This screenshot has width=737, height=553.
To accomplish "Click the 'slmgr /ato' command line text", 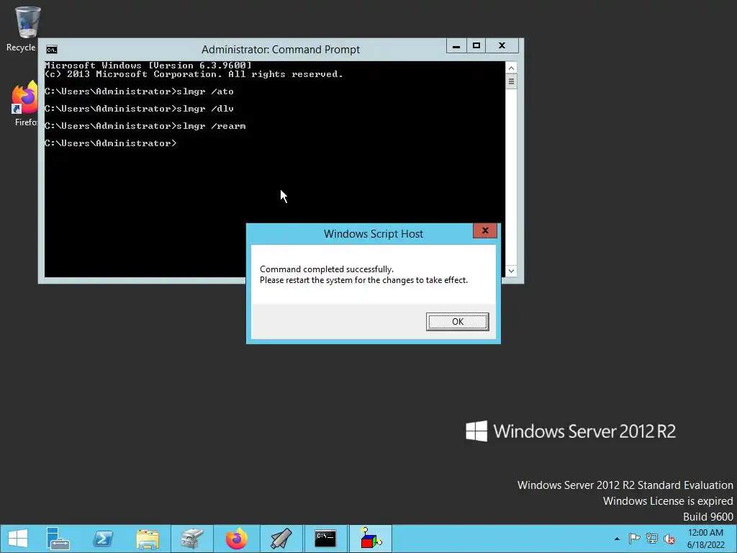I will (x=205, y=91).
